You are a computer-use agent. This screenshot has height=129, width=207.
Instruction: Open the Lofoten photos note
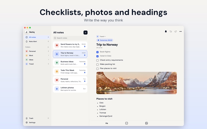pyautogui.click(x=70, y=89)
